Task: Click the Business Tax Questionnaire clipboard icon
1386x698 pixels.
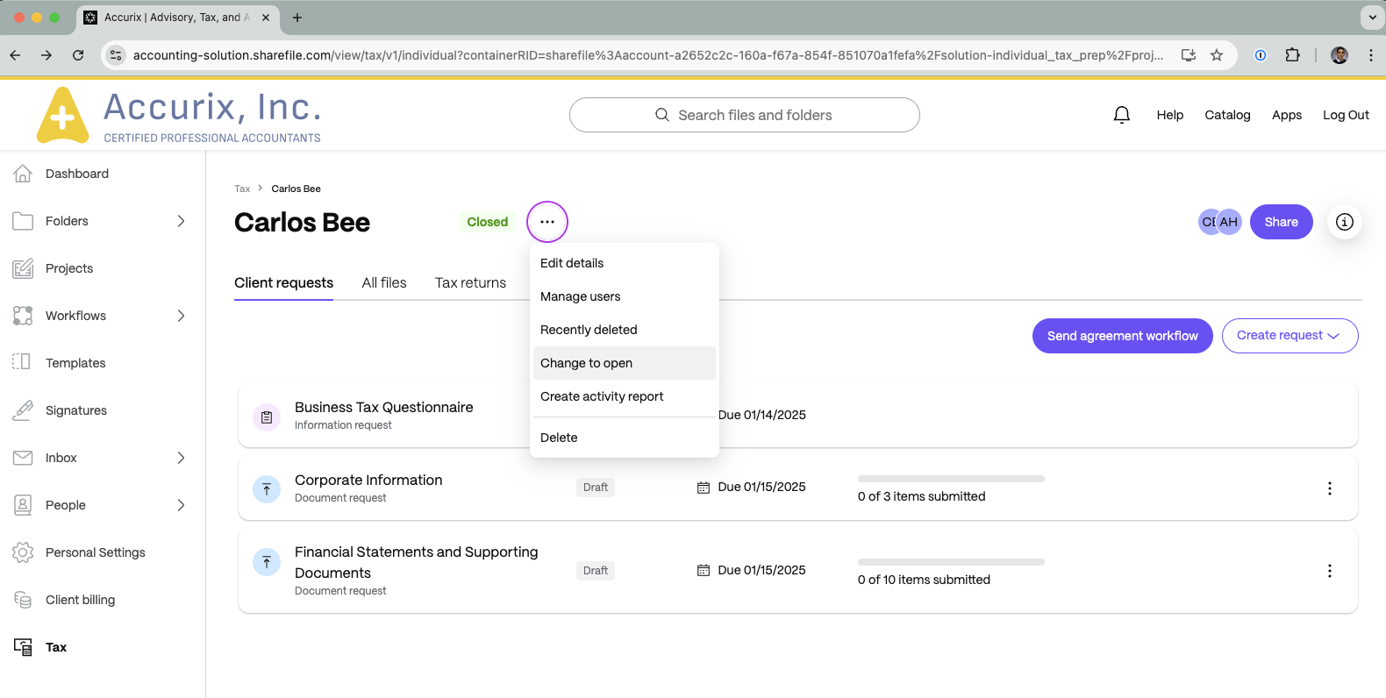Action: click(x=267, y=417)
